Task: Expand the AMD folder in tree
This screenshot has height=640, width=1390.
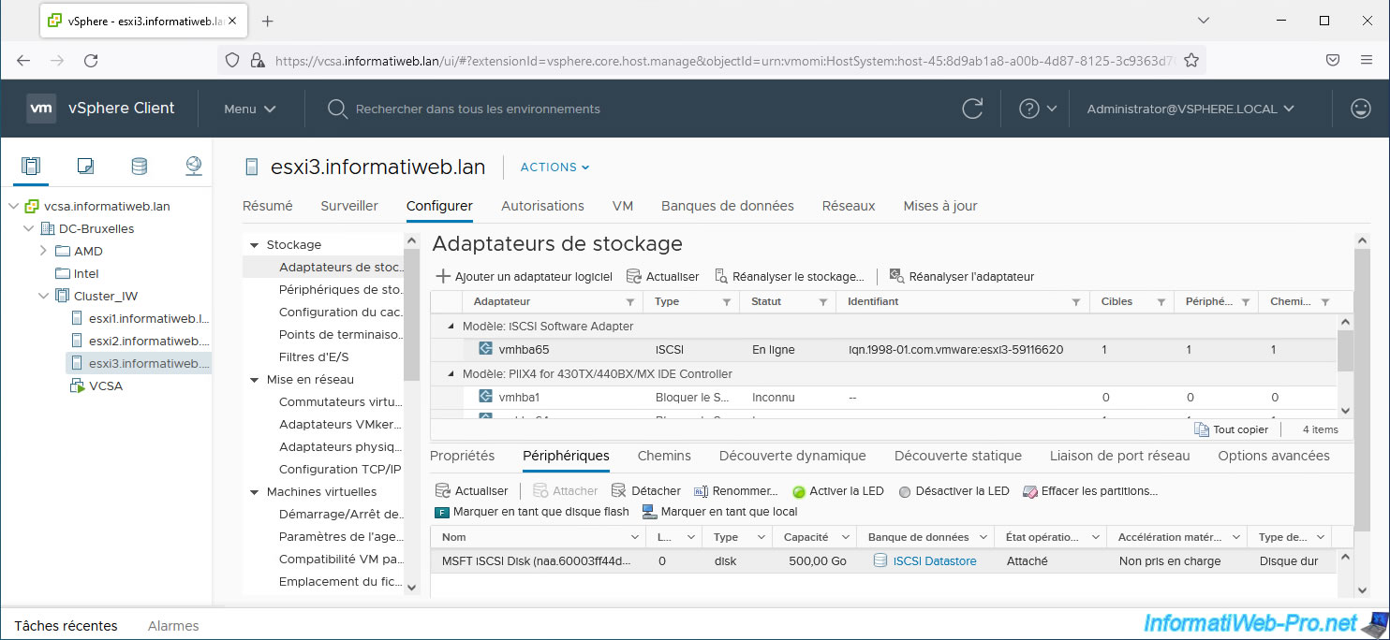Action: coord(43,251)
